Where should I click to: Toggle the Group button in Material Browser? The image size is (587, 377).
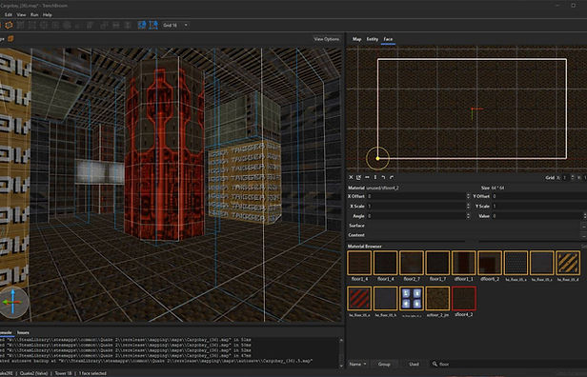click(x=384, y=364)
